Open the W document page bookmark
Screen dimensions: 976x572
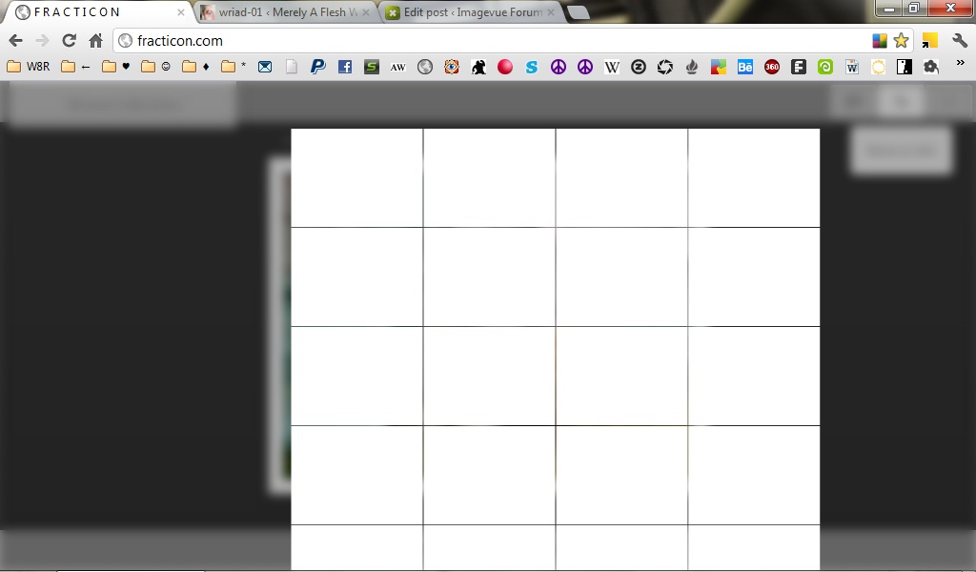coord(851,67)
